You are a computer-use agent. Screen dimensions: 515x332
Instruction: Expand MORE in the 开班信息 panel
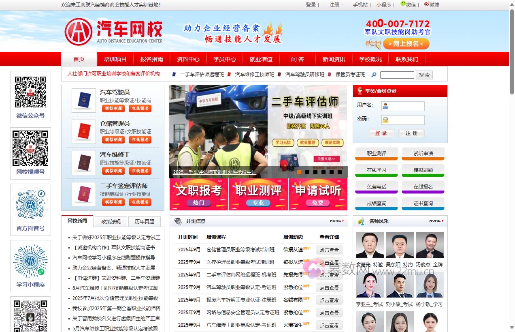click(x=336, y=221)
